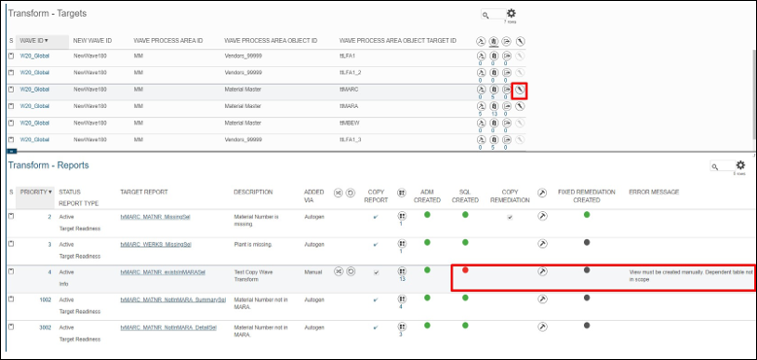Click the ERROR MESSAGE column header
The image size is (757, 360).
click(654, 193)
